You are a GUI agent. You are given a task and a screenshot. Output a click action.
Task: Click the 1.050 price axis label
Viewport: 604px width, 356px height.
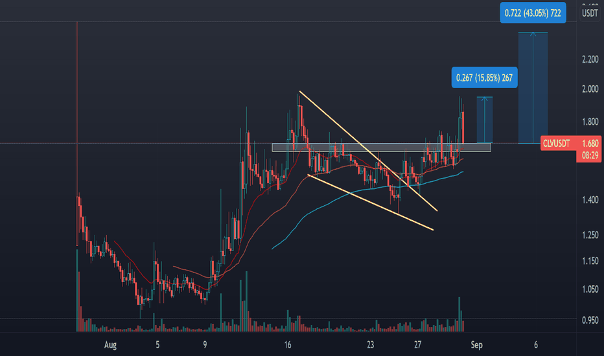(590, 289)
